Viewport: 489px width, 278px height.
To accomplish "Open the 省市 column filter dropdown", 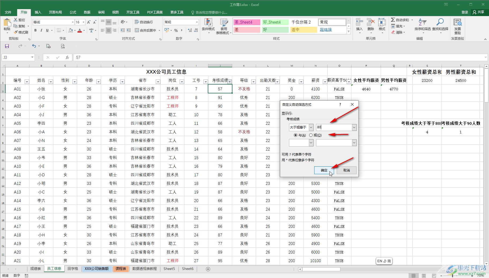I will pos(158,82).
